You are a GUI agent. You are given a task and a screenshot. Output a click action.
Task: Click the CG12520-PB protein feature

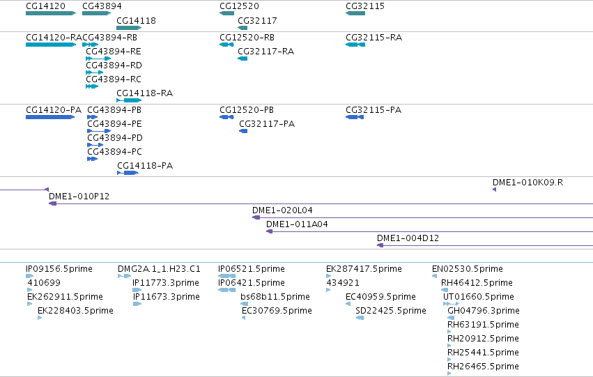tap(226, 117)
